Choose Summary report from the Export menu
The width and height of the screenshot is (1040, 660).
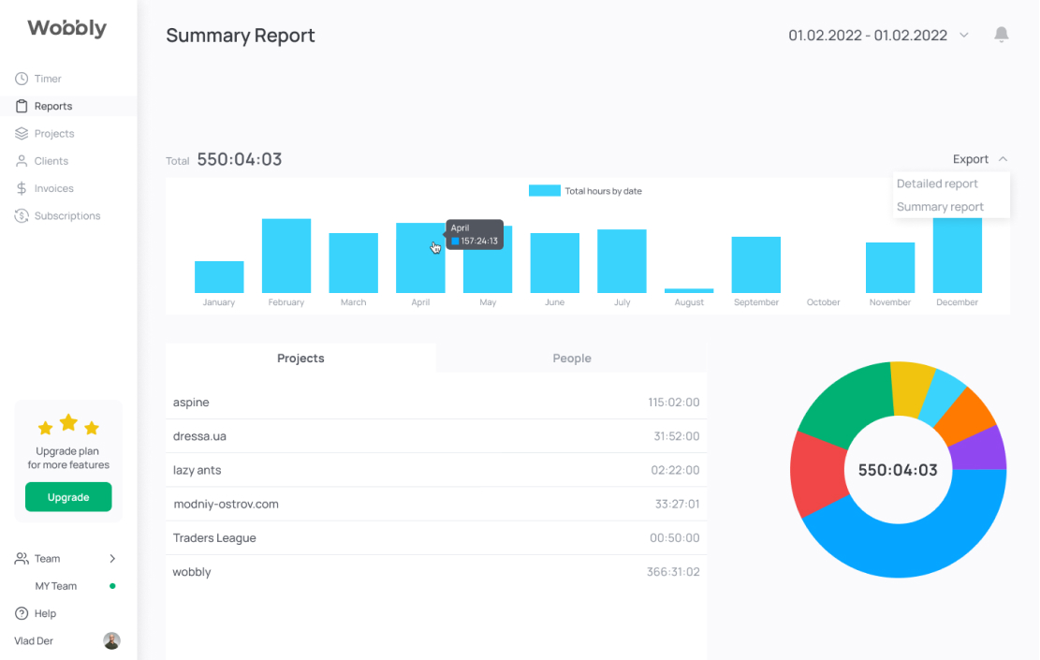click(x=940, y=207)
